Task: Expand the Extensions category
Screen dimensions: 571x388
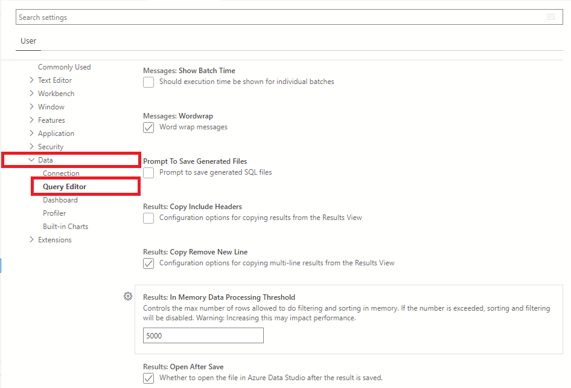Action: [31, 240]
